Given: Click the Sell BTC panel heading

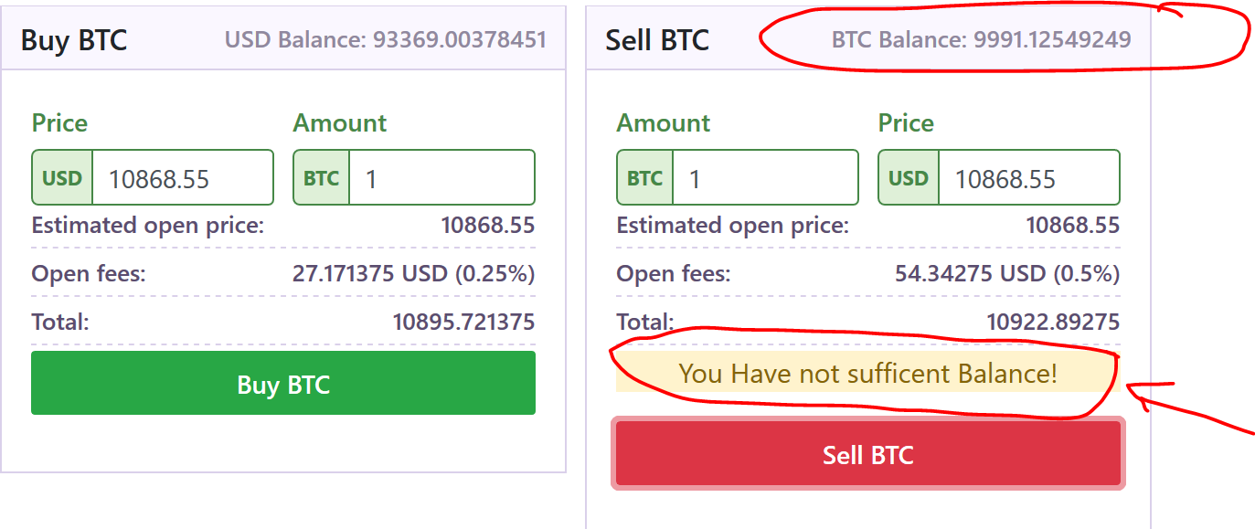Looking at the screenshot, I should point(657,40).
